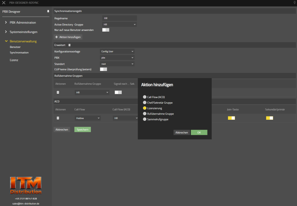Click the phone number +49 2131 88141 828
This screenshot has width=297, height=206.
(x=26, y=199)
